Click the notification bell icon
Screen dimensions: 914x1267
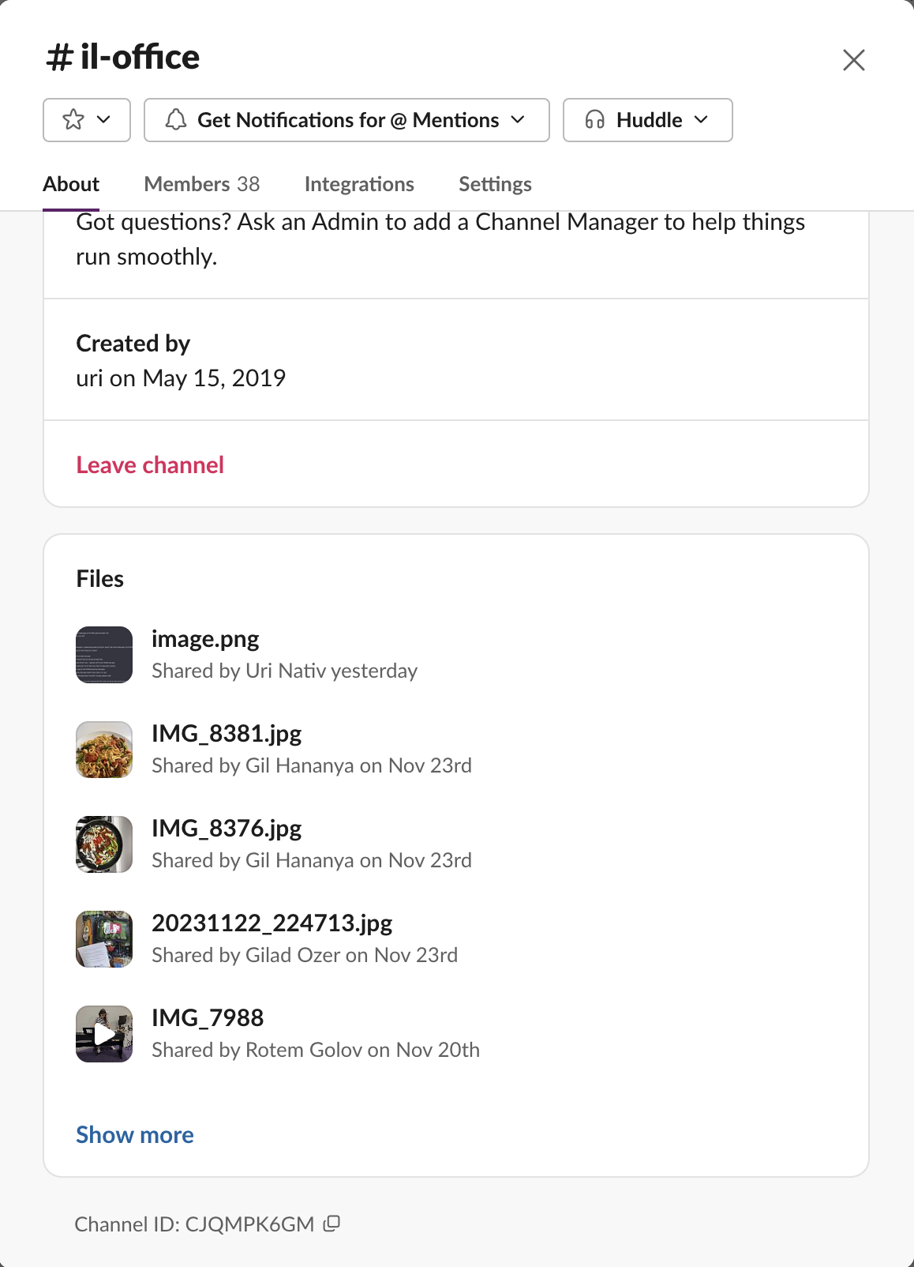[x=176, y=120]
